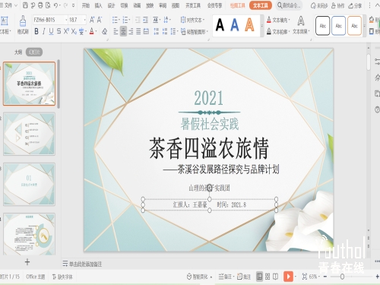380x285 pixels.
Task: Start slideshow with orange play button
Action: [x=288, y=277]
